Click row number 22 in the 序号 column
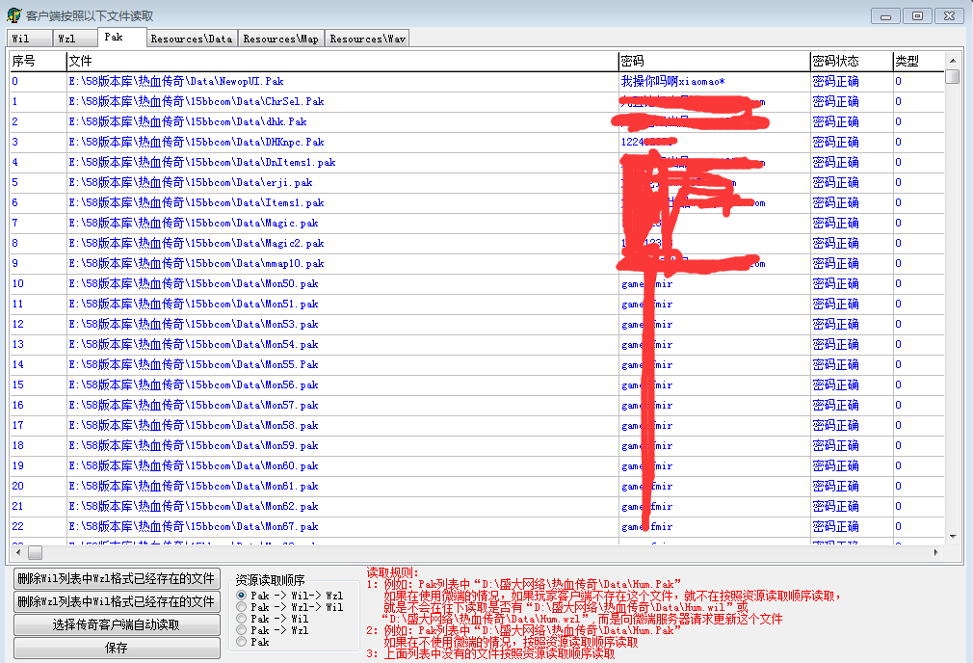 [x=18, y=526]
